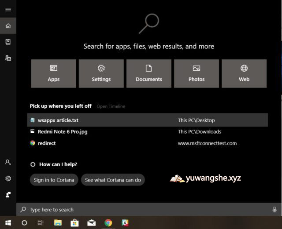This screenshot has height=229, width=282.
Task: Click the add account person icon
Action: (8, 162)
